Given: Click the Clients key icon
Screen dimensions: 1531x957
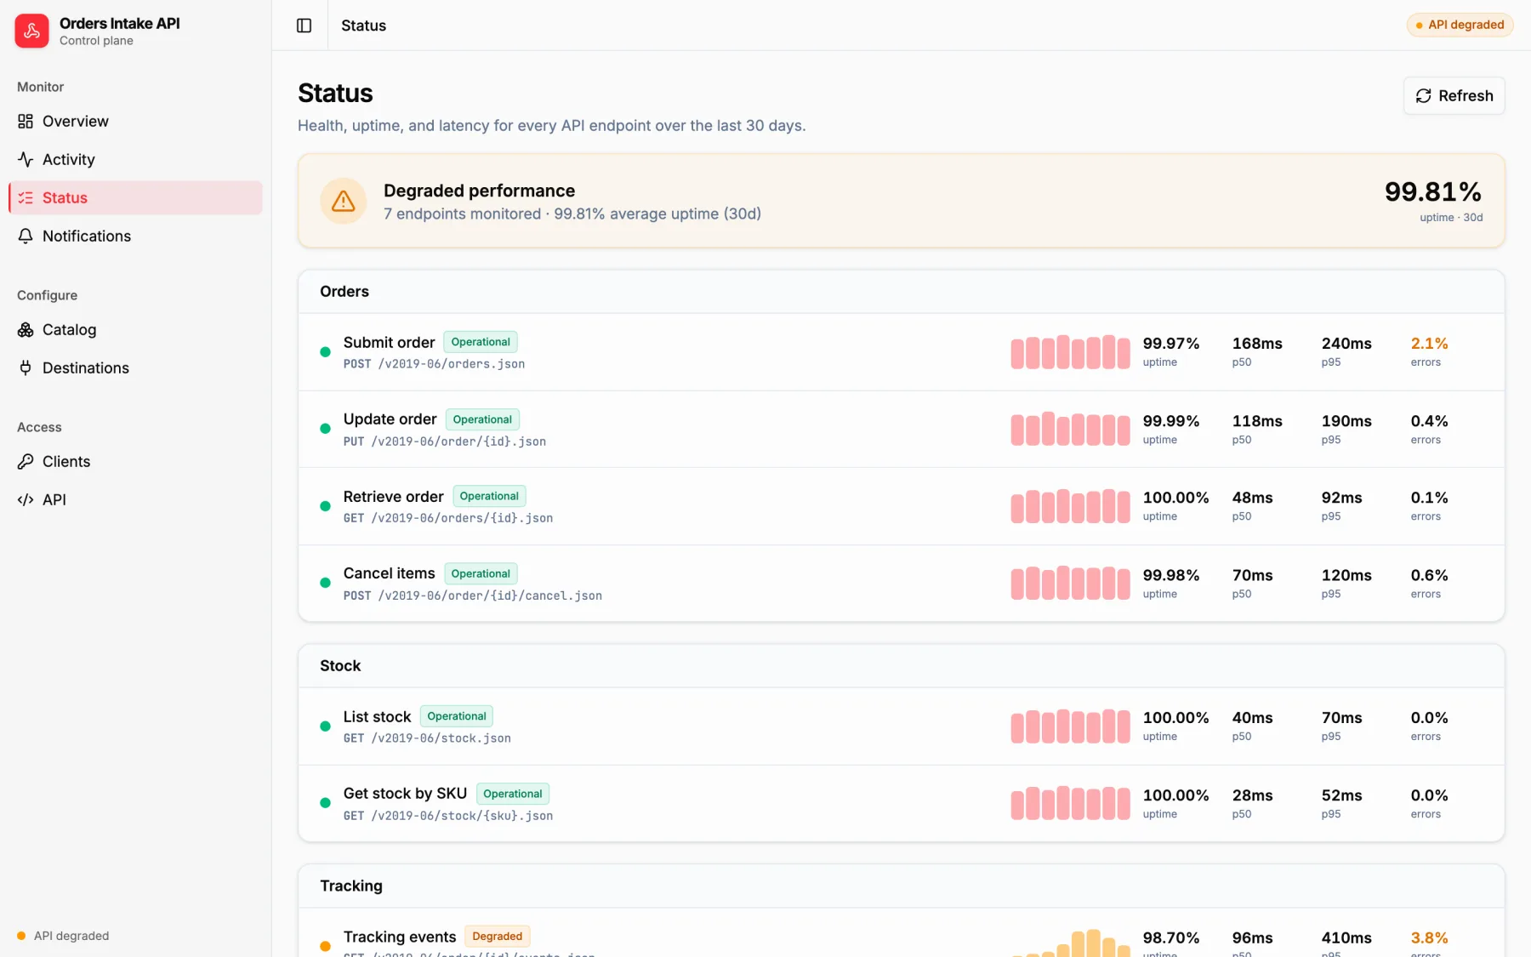Looking at the screenshot, I should click(26, 461).
